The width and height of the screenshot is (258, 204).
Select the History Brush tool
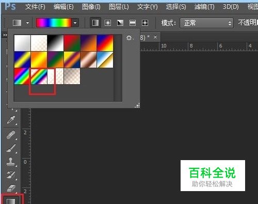coord(11,175)
